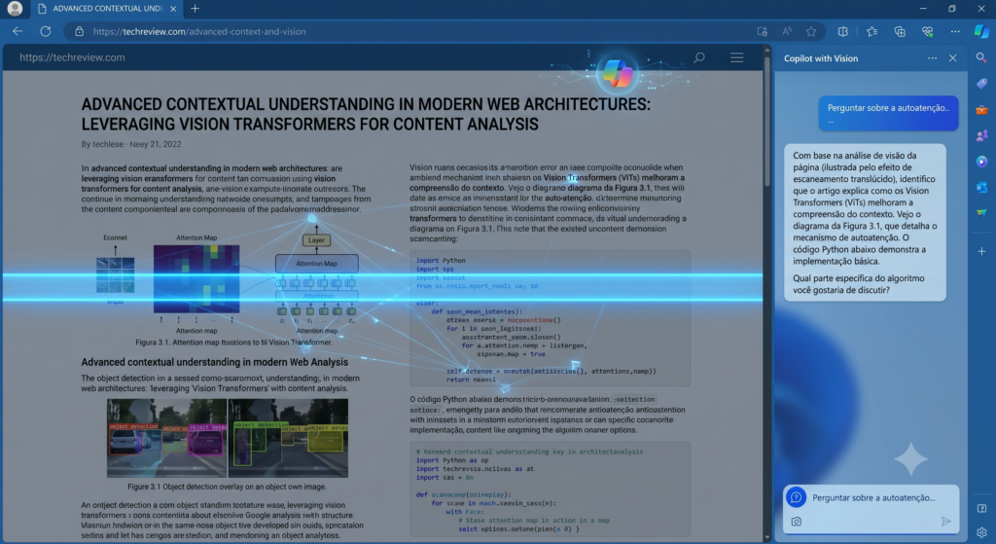Minimize the browser window
The image size is (996, 544).
point(923,8)
